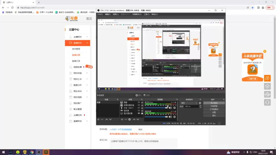This screenshot has height=155, width=276.
Task: Click modify button next to room title
Action: (140, 130)
